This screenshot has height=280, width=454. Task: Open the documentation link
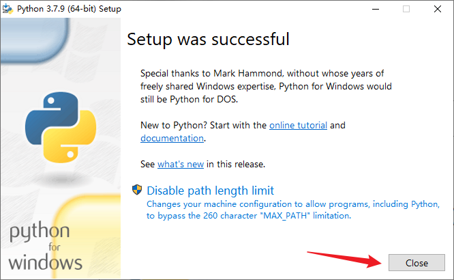coord(172,139)
